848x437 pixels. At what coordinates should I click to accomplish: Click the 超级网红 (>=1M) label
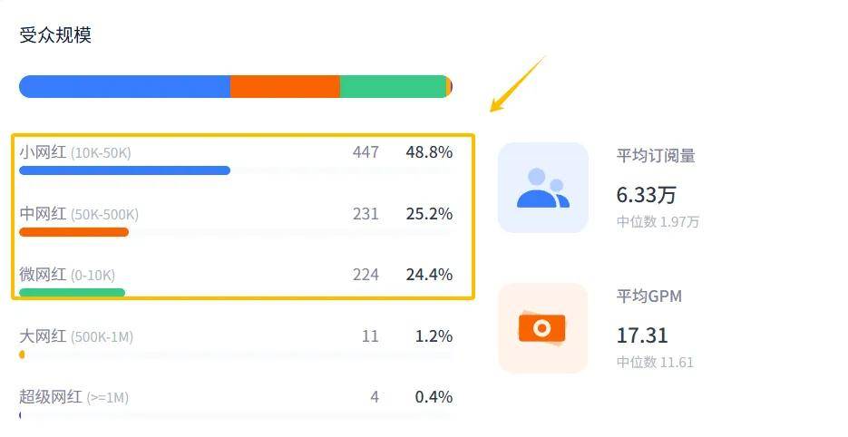click(x=74, y=397)
